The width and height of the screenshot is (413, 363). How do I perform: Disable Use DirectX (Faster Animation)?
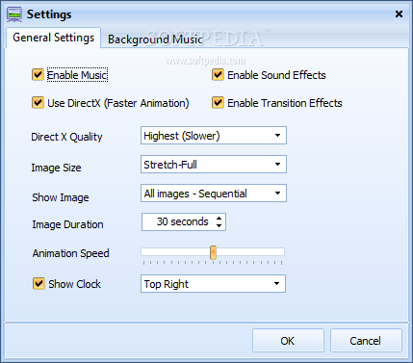[38, 103]
